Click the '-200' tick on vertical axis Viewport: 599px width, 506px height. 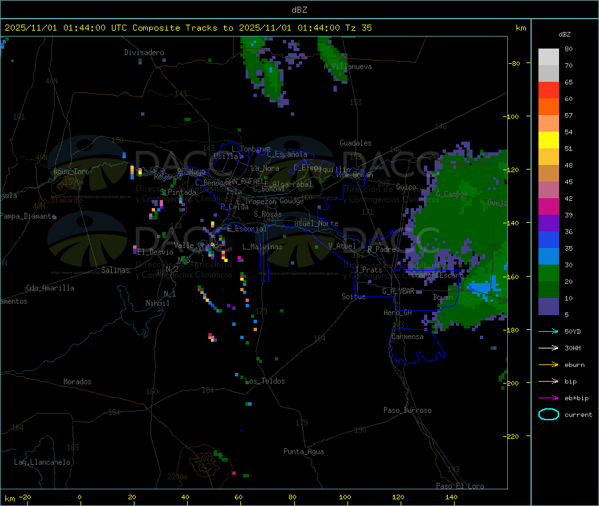point(511,383)
